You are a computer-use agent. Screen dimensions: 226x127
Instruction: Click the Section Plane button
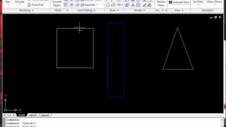click(x=161, y=4)
